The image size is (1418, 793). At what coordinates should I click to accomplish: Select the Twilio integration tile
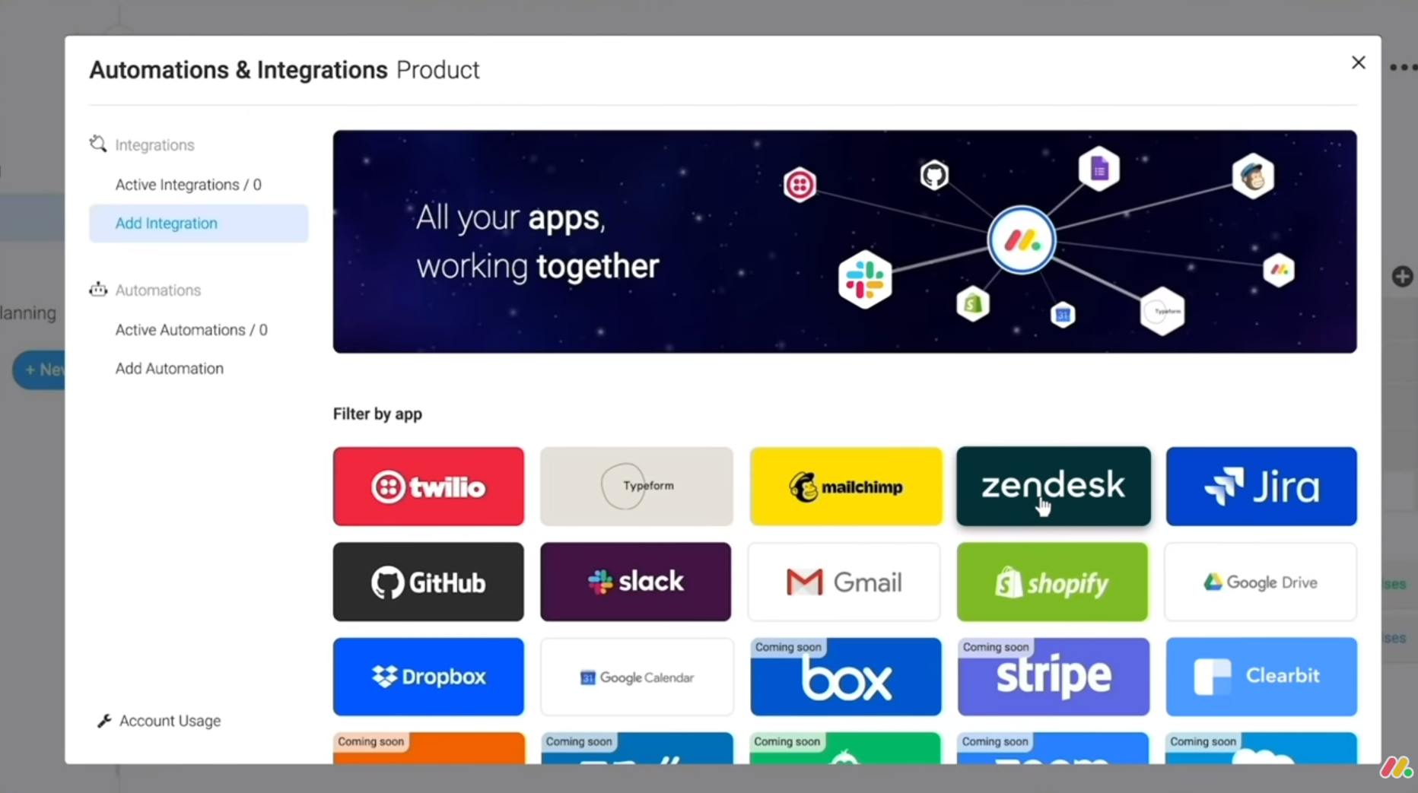428,487
